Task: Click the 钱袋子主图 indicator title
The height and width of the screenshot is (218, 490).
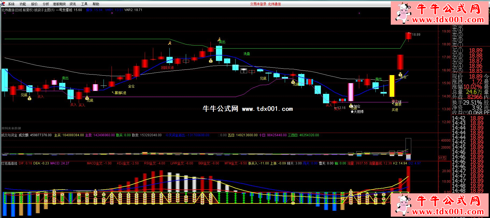Action: pos(44,10)
